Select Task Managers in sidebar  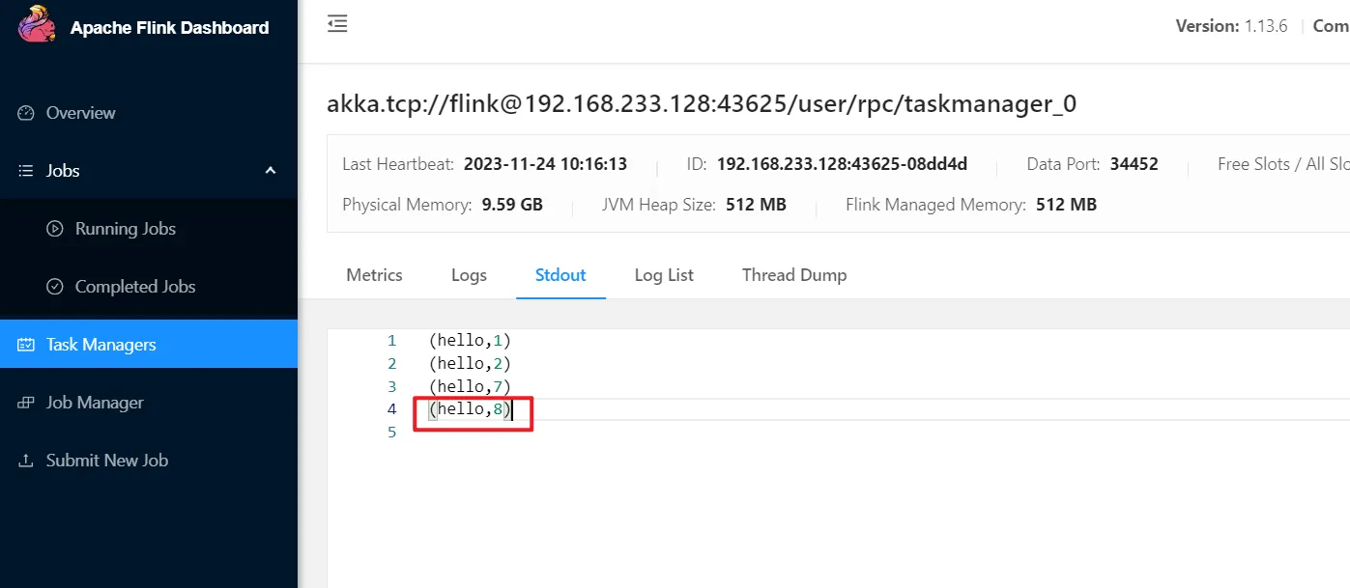point(149,344)
